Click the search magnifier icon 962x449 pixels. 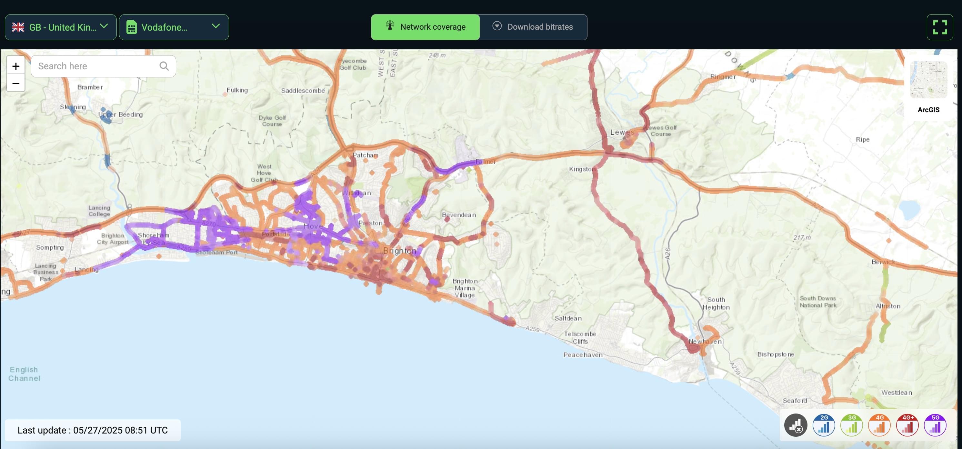coord(164,66)
